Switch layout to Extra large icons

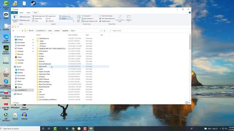[39, 16]
